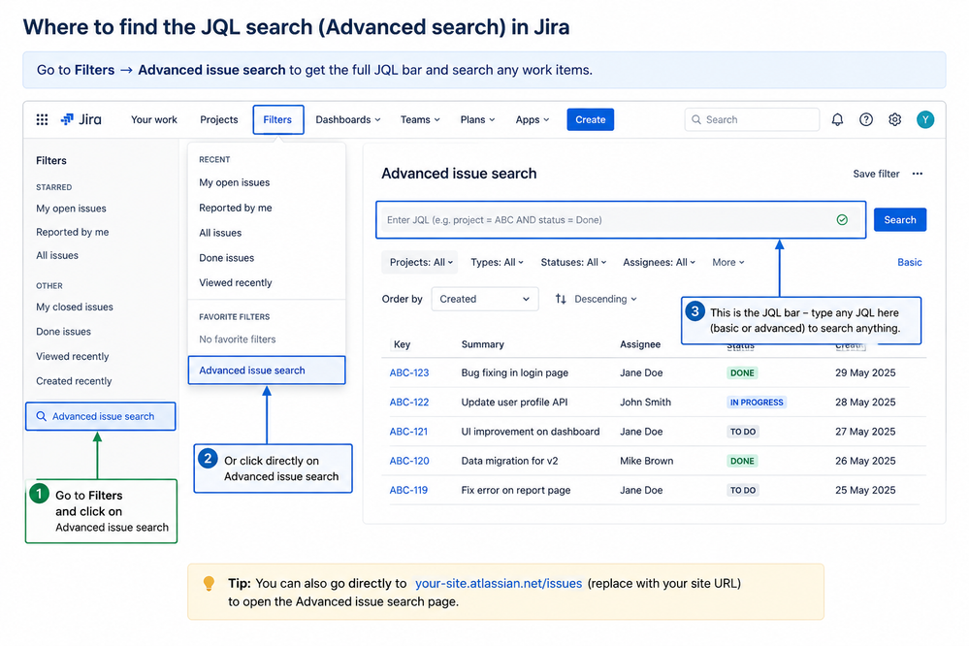Expand the Projects: All filter
Screen dimensions: 969x646
(420, 262)
